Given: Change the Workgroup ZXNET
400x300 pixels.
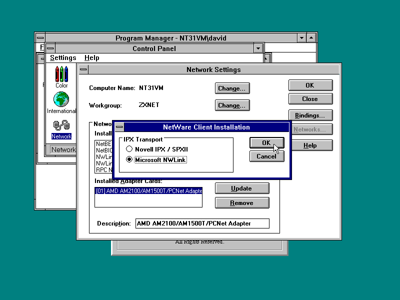Looking at the screenshot, I should [x=232, y=105].
